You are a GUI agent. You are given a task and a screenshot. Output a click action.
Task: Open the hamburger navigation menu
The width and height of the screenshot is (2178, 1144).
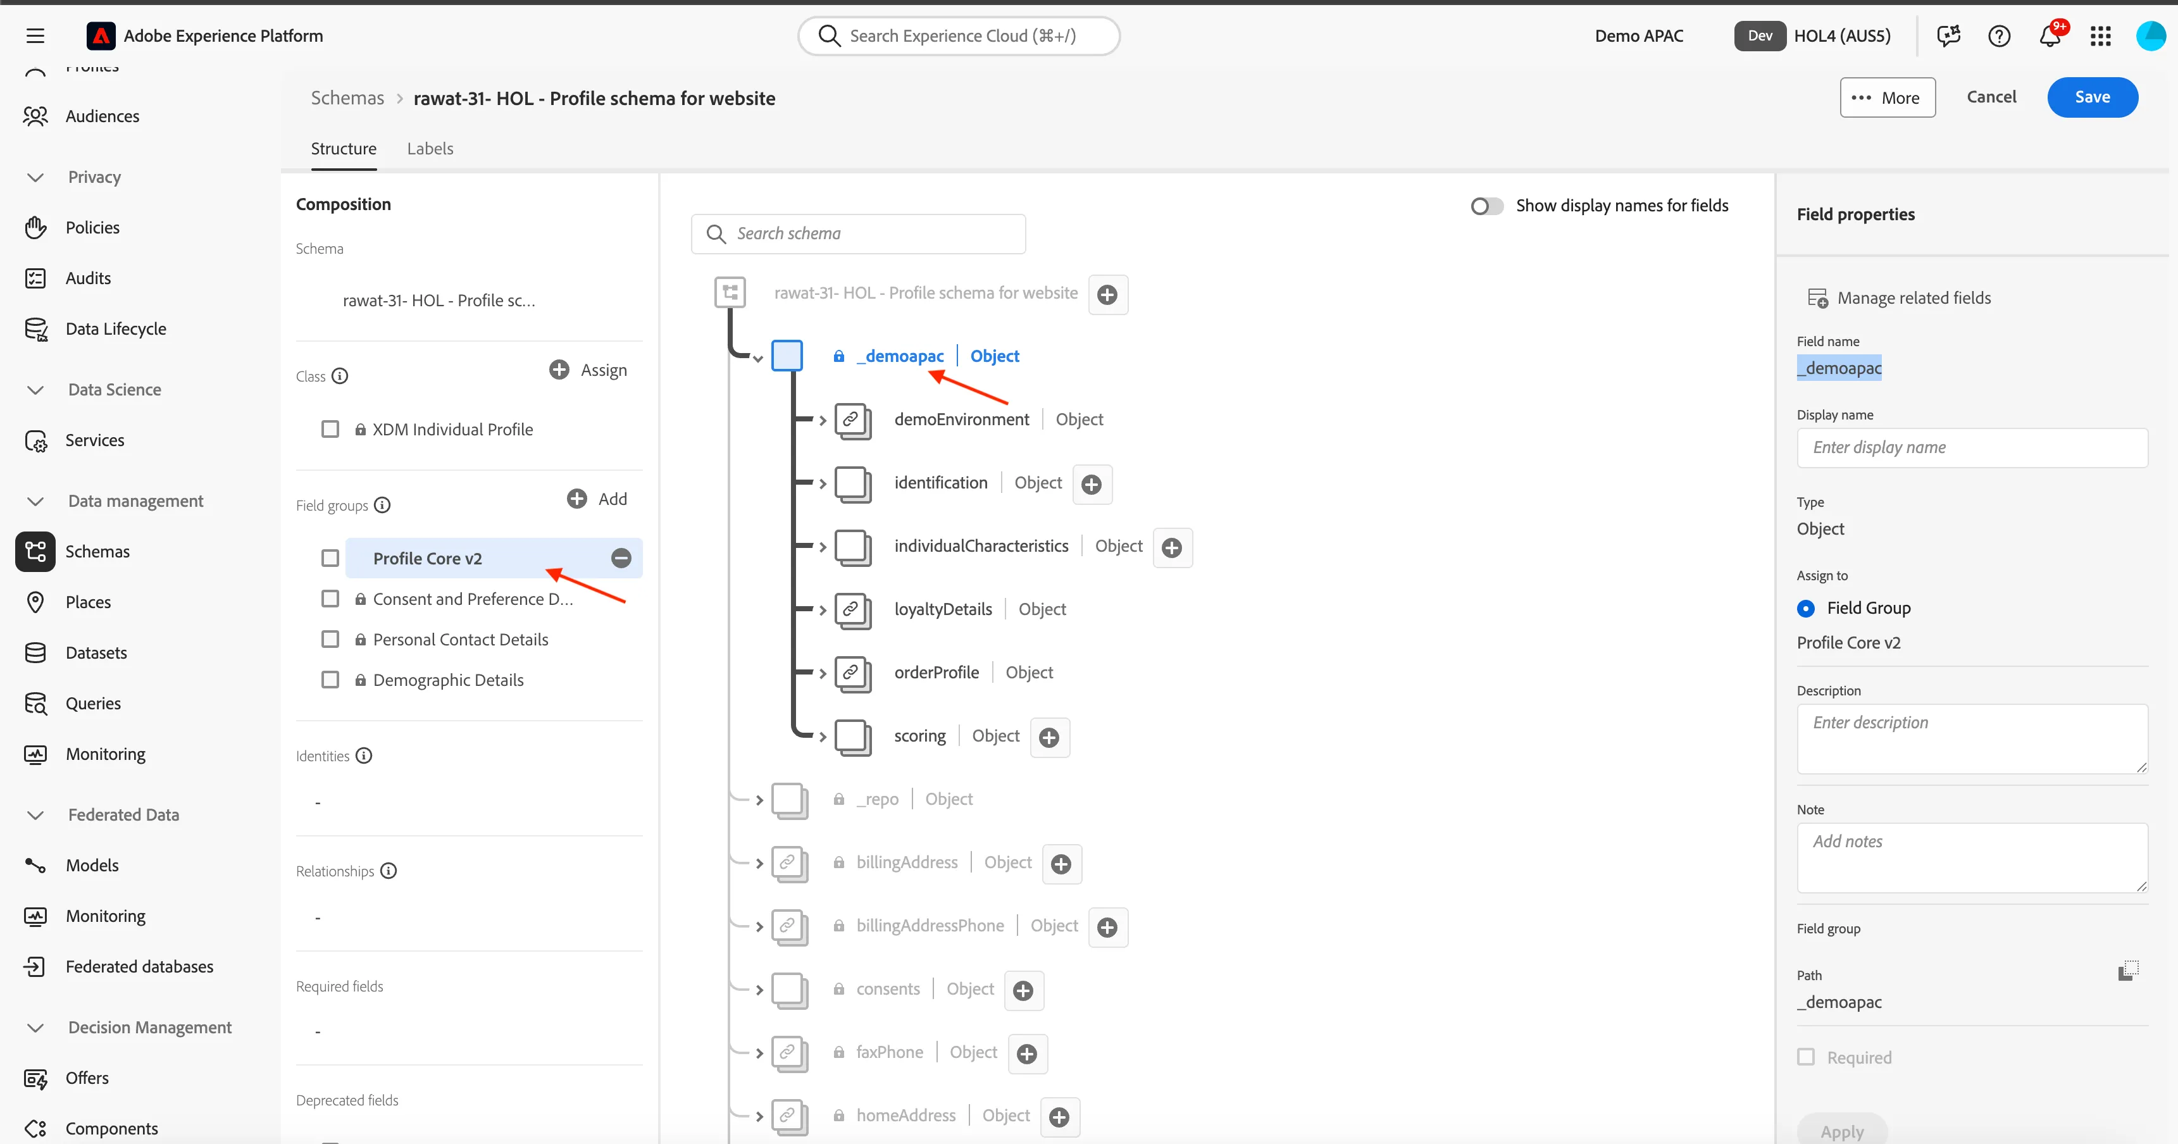(35, 35)
